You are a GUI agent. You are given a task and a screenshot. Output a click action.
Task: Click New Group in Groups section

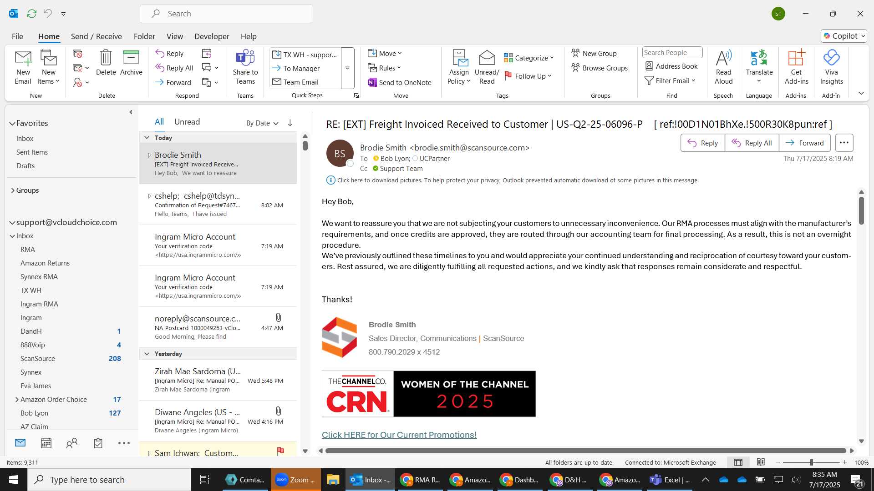[x=594, y=53]
